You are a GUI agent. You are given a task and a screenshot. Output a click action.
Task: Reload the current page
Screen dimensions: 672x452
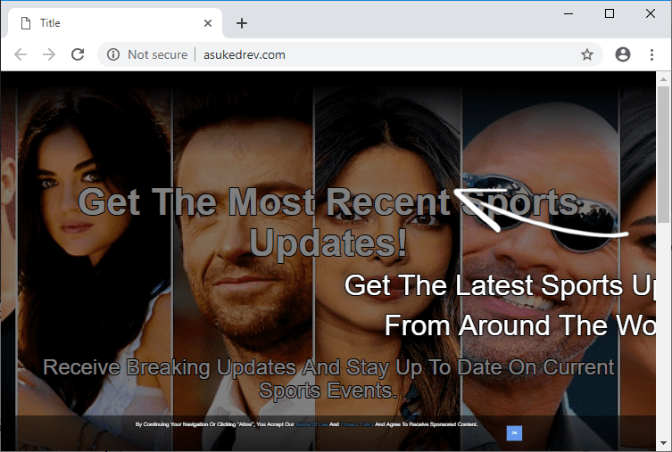(78, 54)
